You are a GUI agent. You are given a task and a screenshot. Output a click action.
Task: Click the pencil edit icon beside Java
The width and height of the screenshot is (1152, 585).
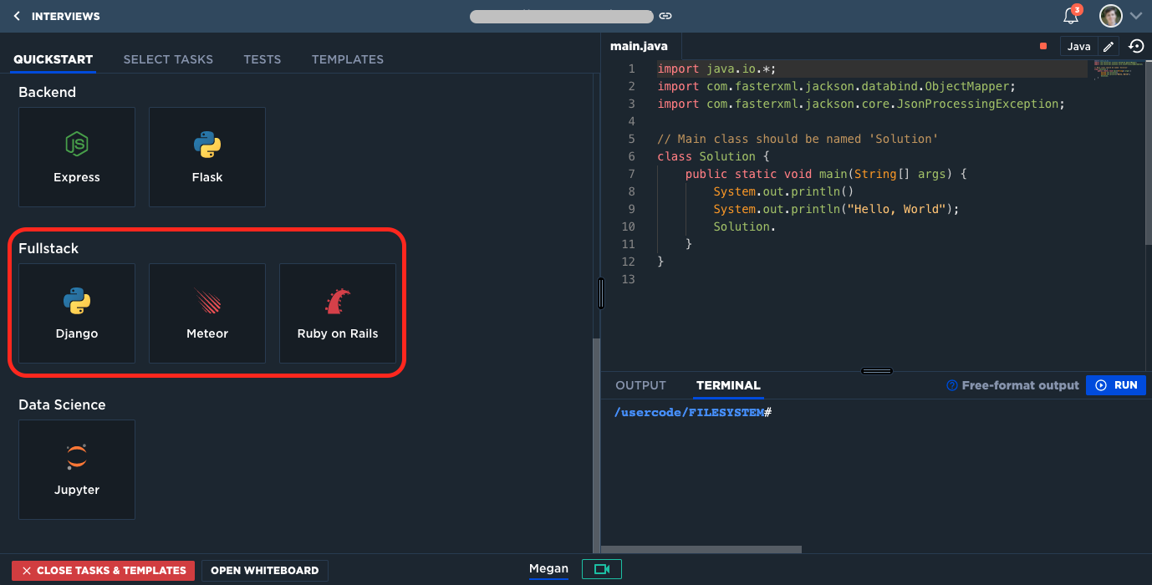tap(1109, 47)
